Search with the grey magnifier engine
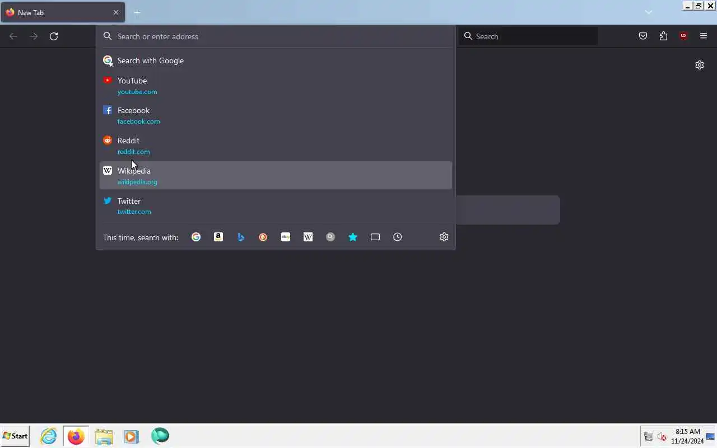The height and width of the screenshot is (448, 717). [330, 237]
